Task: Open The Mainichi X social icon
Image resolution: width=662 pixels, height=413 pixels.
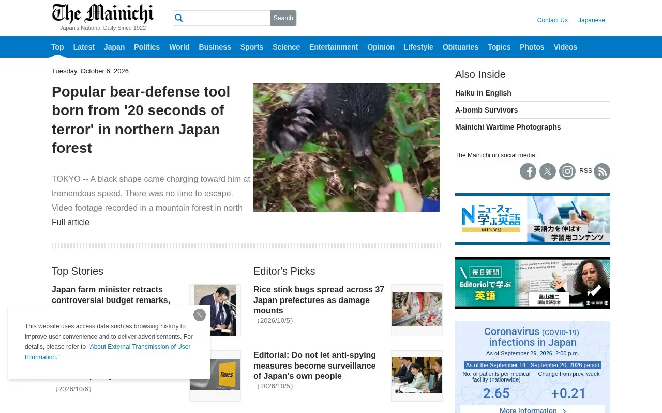Action: click(548, 171)
